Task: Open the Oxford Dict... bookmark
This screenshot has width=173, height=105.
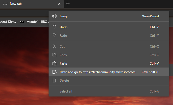Action: [x=8, y=22]
